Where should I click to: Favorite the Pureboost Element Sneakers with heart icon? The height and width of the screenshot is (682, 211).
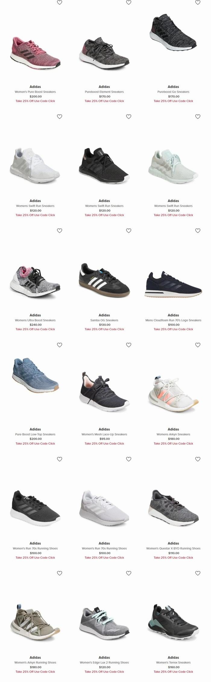pyautogui.click(x=129, y=2)
